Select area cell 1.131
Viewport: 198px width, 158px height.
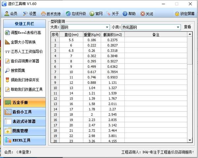click(113, 83)
